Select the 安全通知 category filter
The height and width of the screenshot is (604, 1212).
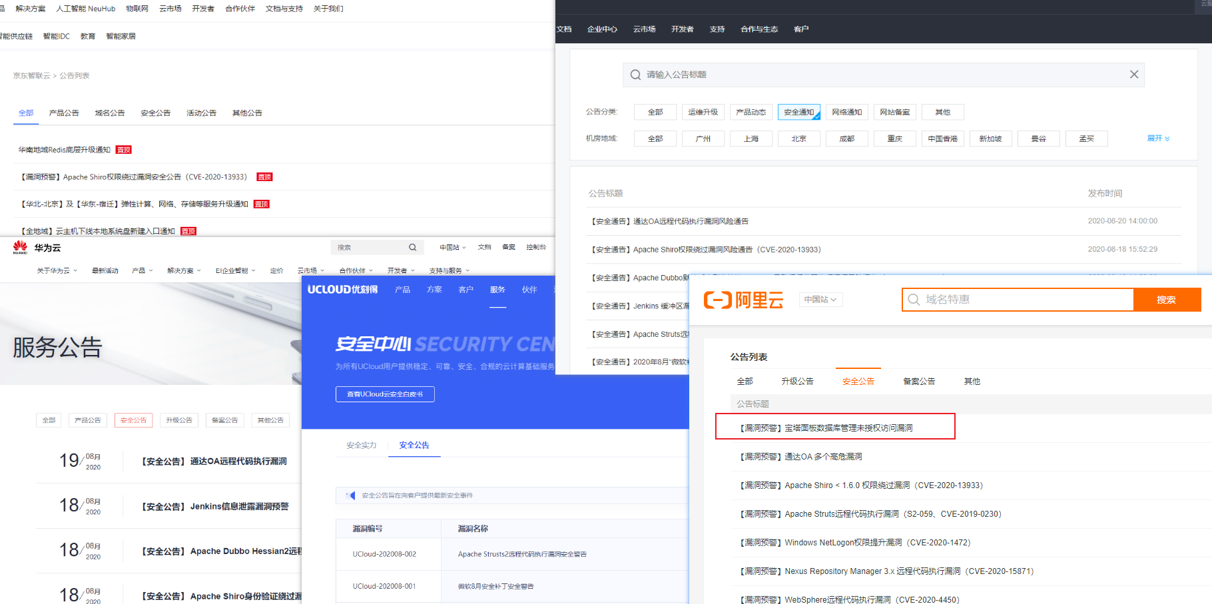tap(799, 112)
